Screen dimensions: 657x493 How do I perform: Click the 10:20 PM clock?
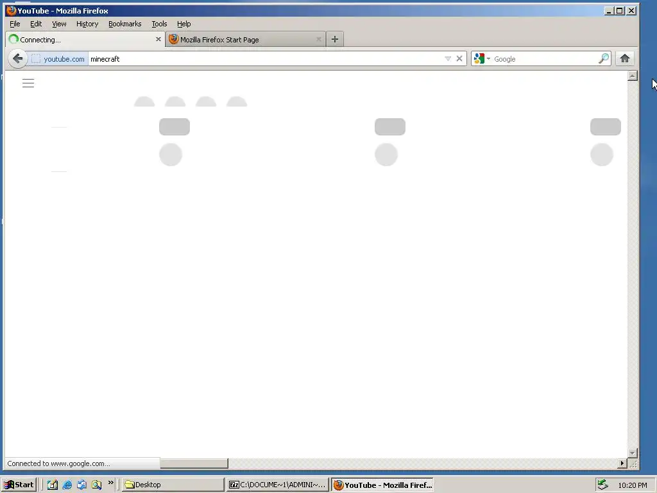[x=632, y=485]
